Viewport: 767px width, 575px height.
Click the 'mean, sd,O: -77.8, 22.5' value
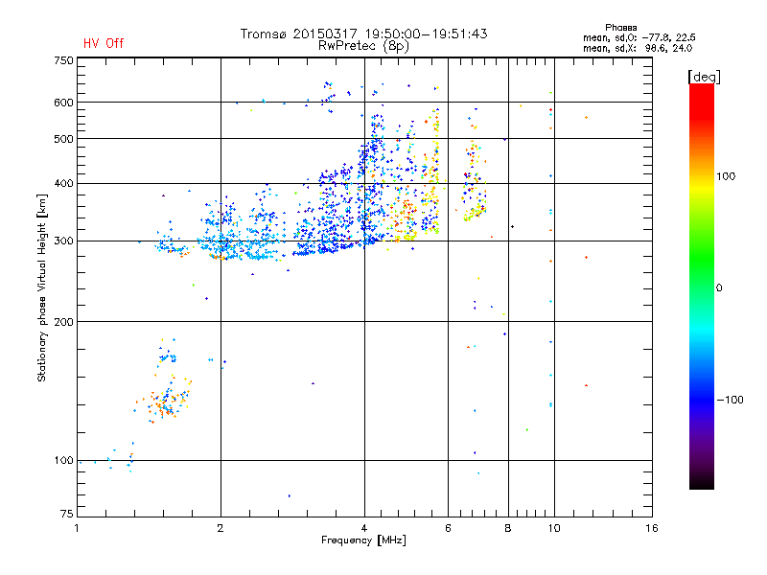click(639, 37)
